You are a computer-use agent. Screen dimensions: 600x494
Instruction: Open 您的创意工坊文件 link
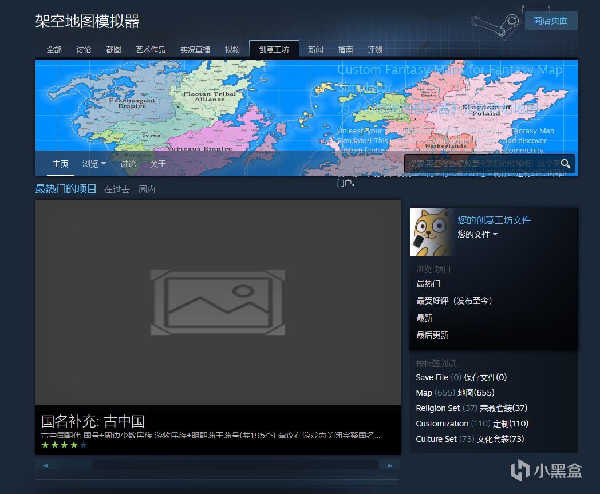495,220
